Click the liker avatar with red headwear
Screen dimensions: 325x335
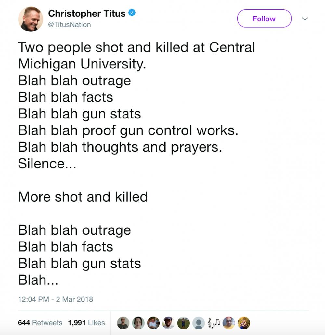pos(229,323)
